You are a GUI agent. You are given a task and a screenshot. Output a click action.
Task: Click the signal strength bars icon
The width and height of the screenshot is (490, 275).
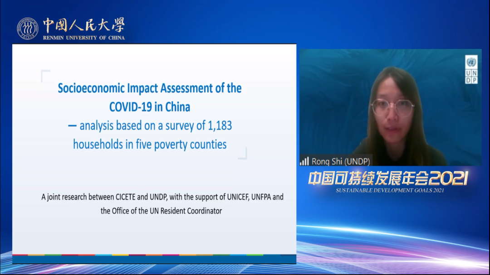click(304, 161)
